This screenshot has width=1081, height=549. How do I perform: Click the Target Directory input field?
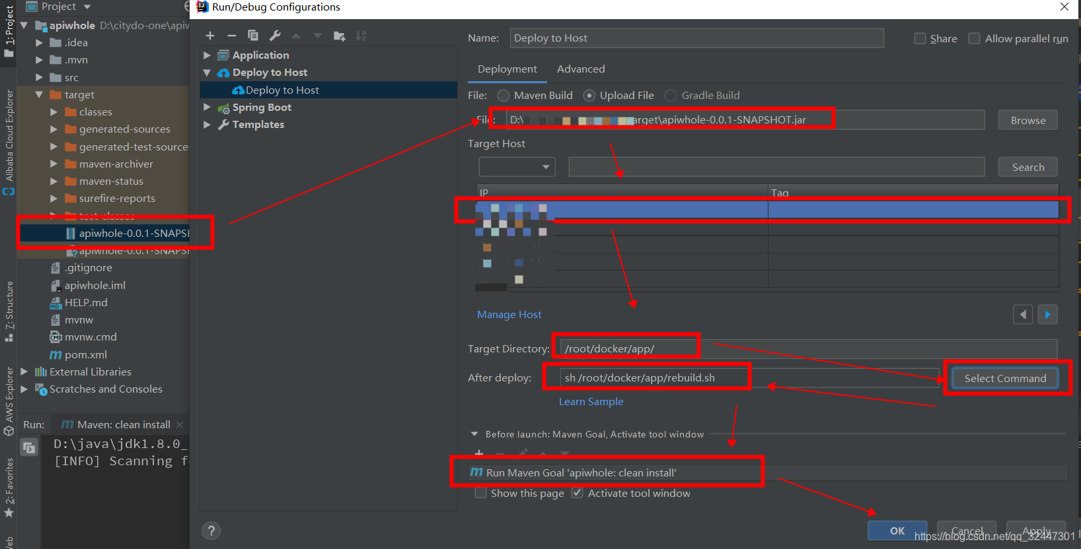(808, 349)
